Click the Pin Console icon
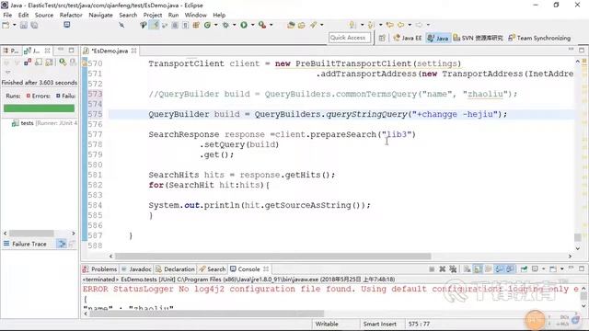The width and height of the screenshot is (589, 331). point(524,269)
